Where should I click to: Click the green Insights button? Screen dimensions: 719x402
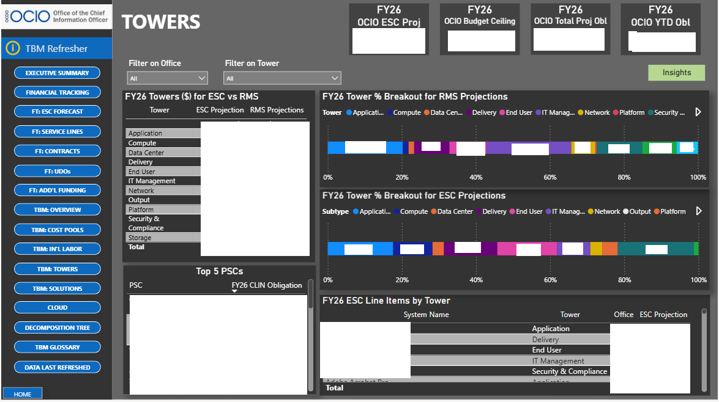coord(676,72)
